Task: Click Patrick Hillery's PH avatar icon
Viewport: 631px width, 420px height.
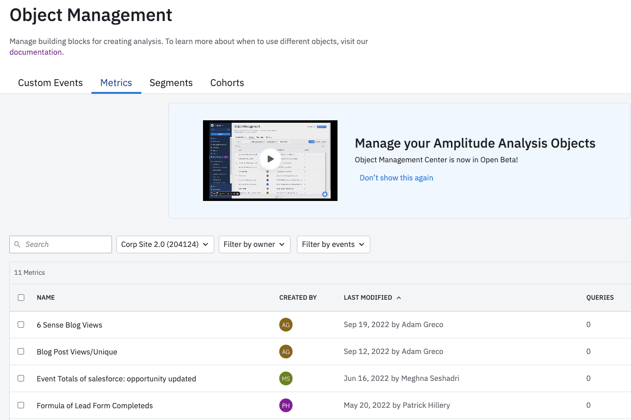Action: click(286, 405)
